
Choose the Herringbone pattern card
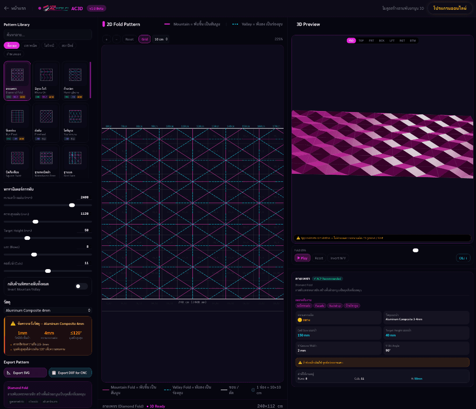tap(75, 81)
